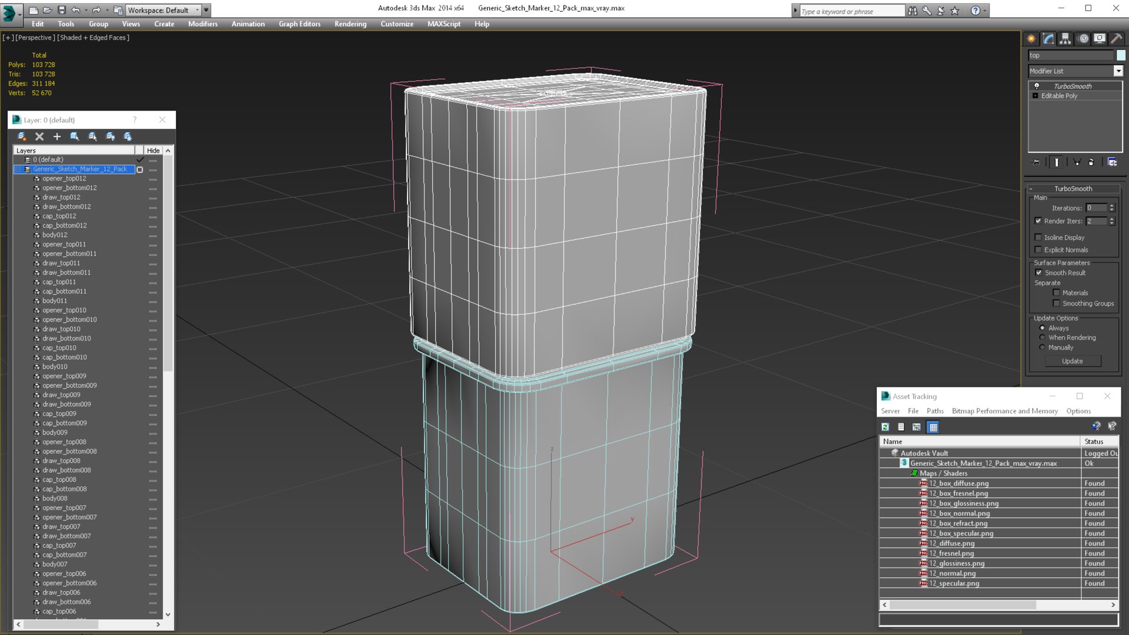
Task: Open the Hierarchy command panel tab
Action: click(1065, 39)
